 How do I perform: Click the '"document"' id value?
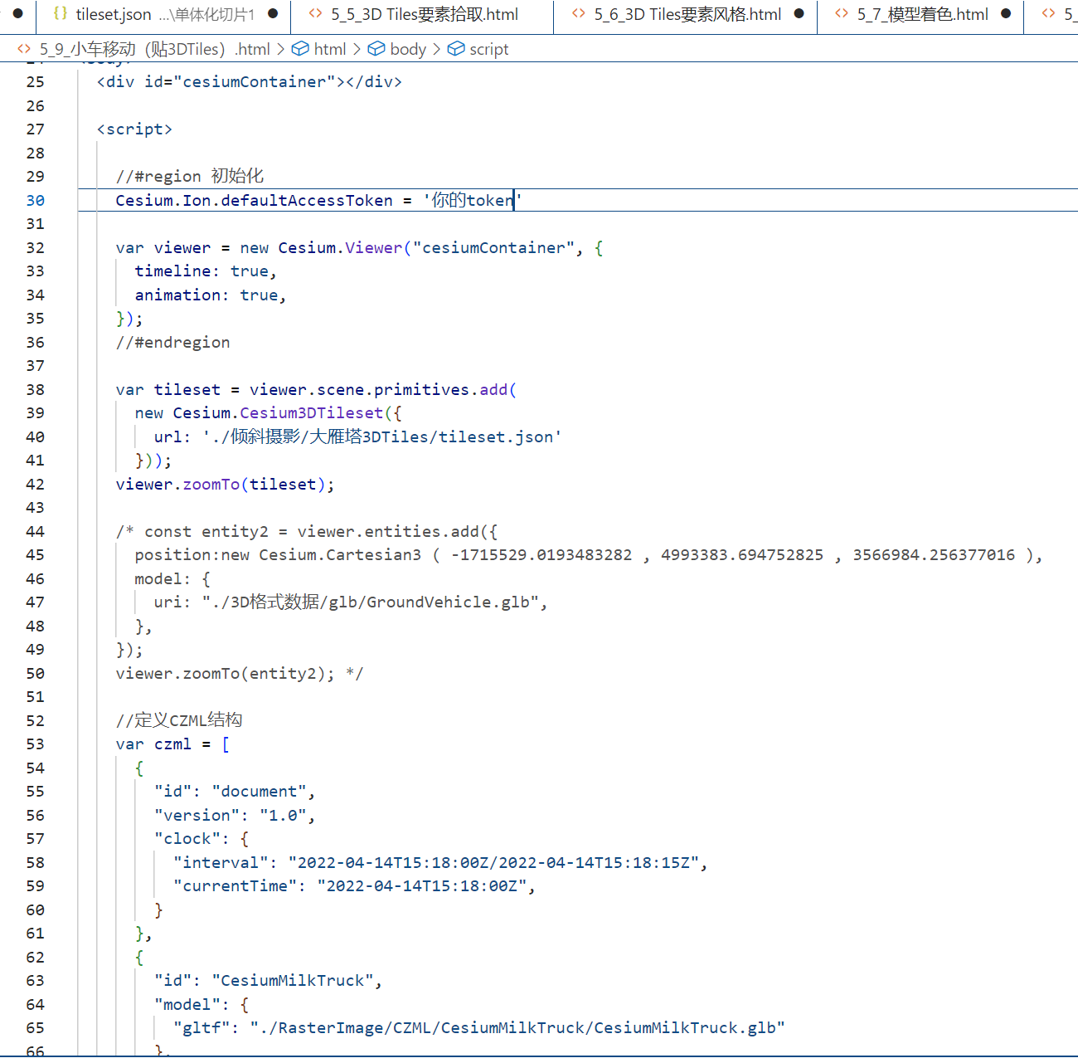click(x=260, y=792)
